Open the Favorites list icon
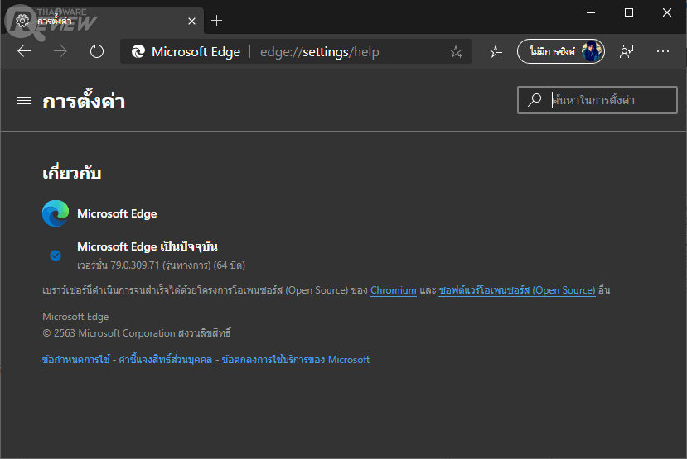Screen dimensions: 687x459 coord(496,51)
